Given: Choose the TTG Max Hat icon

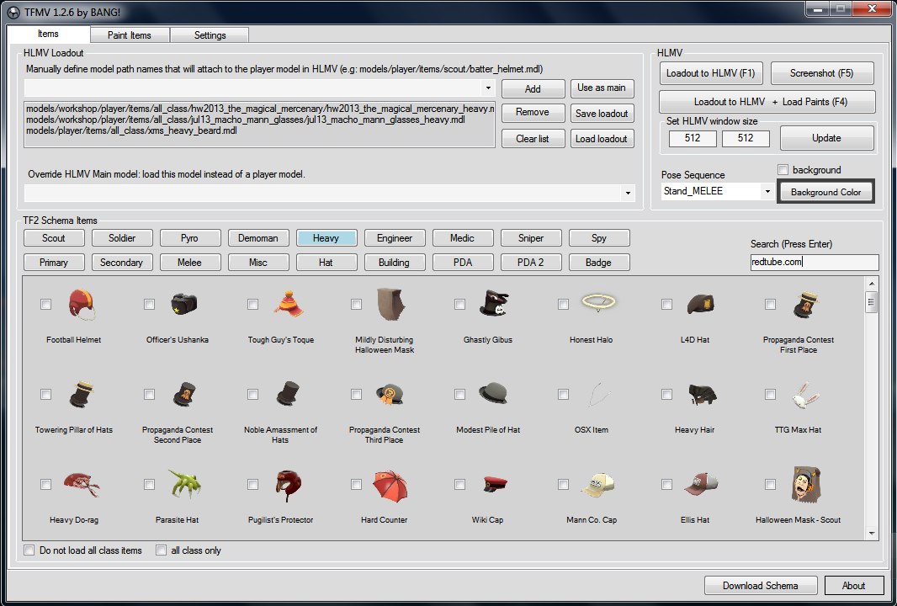Looking at the screenshot, I should click(x=805, y=394).
